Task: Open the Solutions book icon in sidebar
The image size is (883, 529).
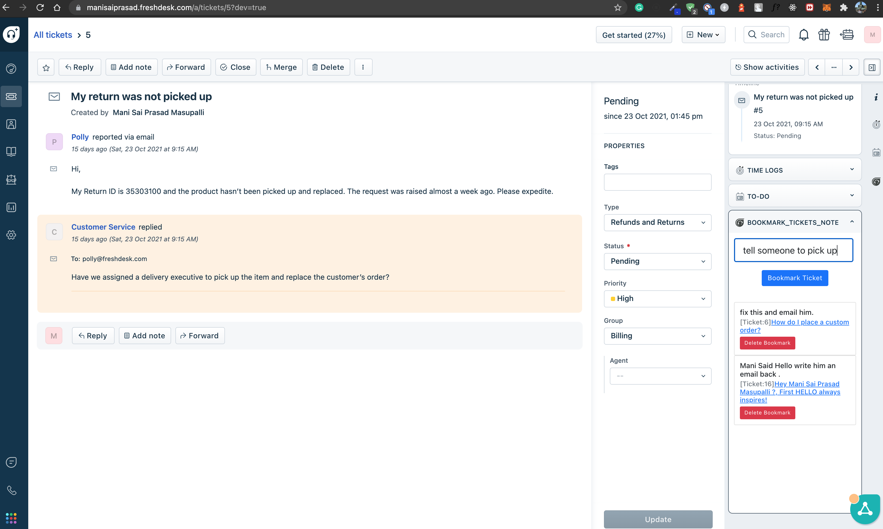Action: [11, 152]
